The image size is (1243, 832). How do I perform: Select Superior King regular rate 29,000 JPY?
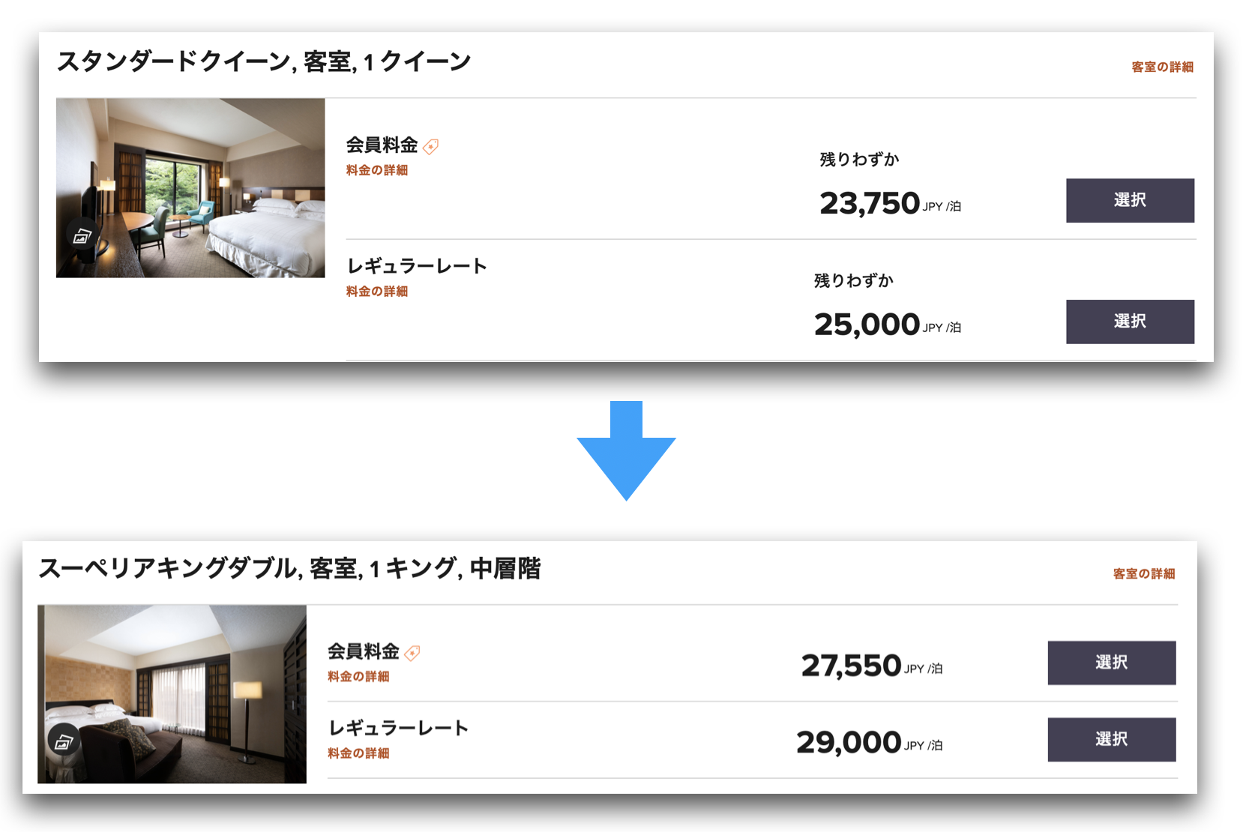tap(1111, 739)
